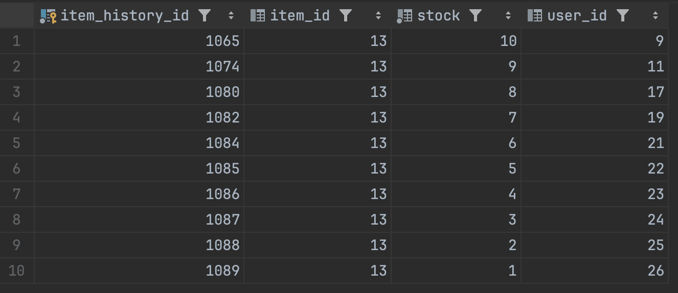This screenshot has height=293, width=678.
Task: Select the stock cell in row 1074
Action: click(x=456, y=66)
